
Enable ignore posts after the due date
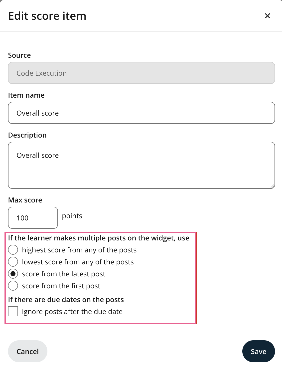tap(13, 311)
